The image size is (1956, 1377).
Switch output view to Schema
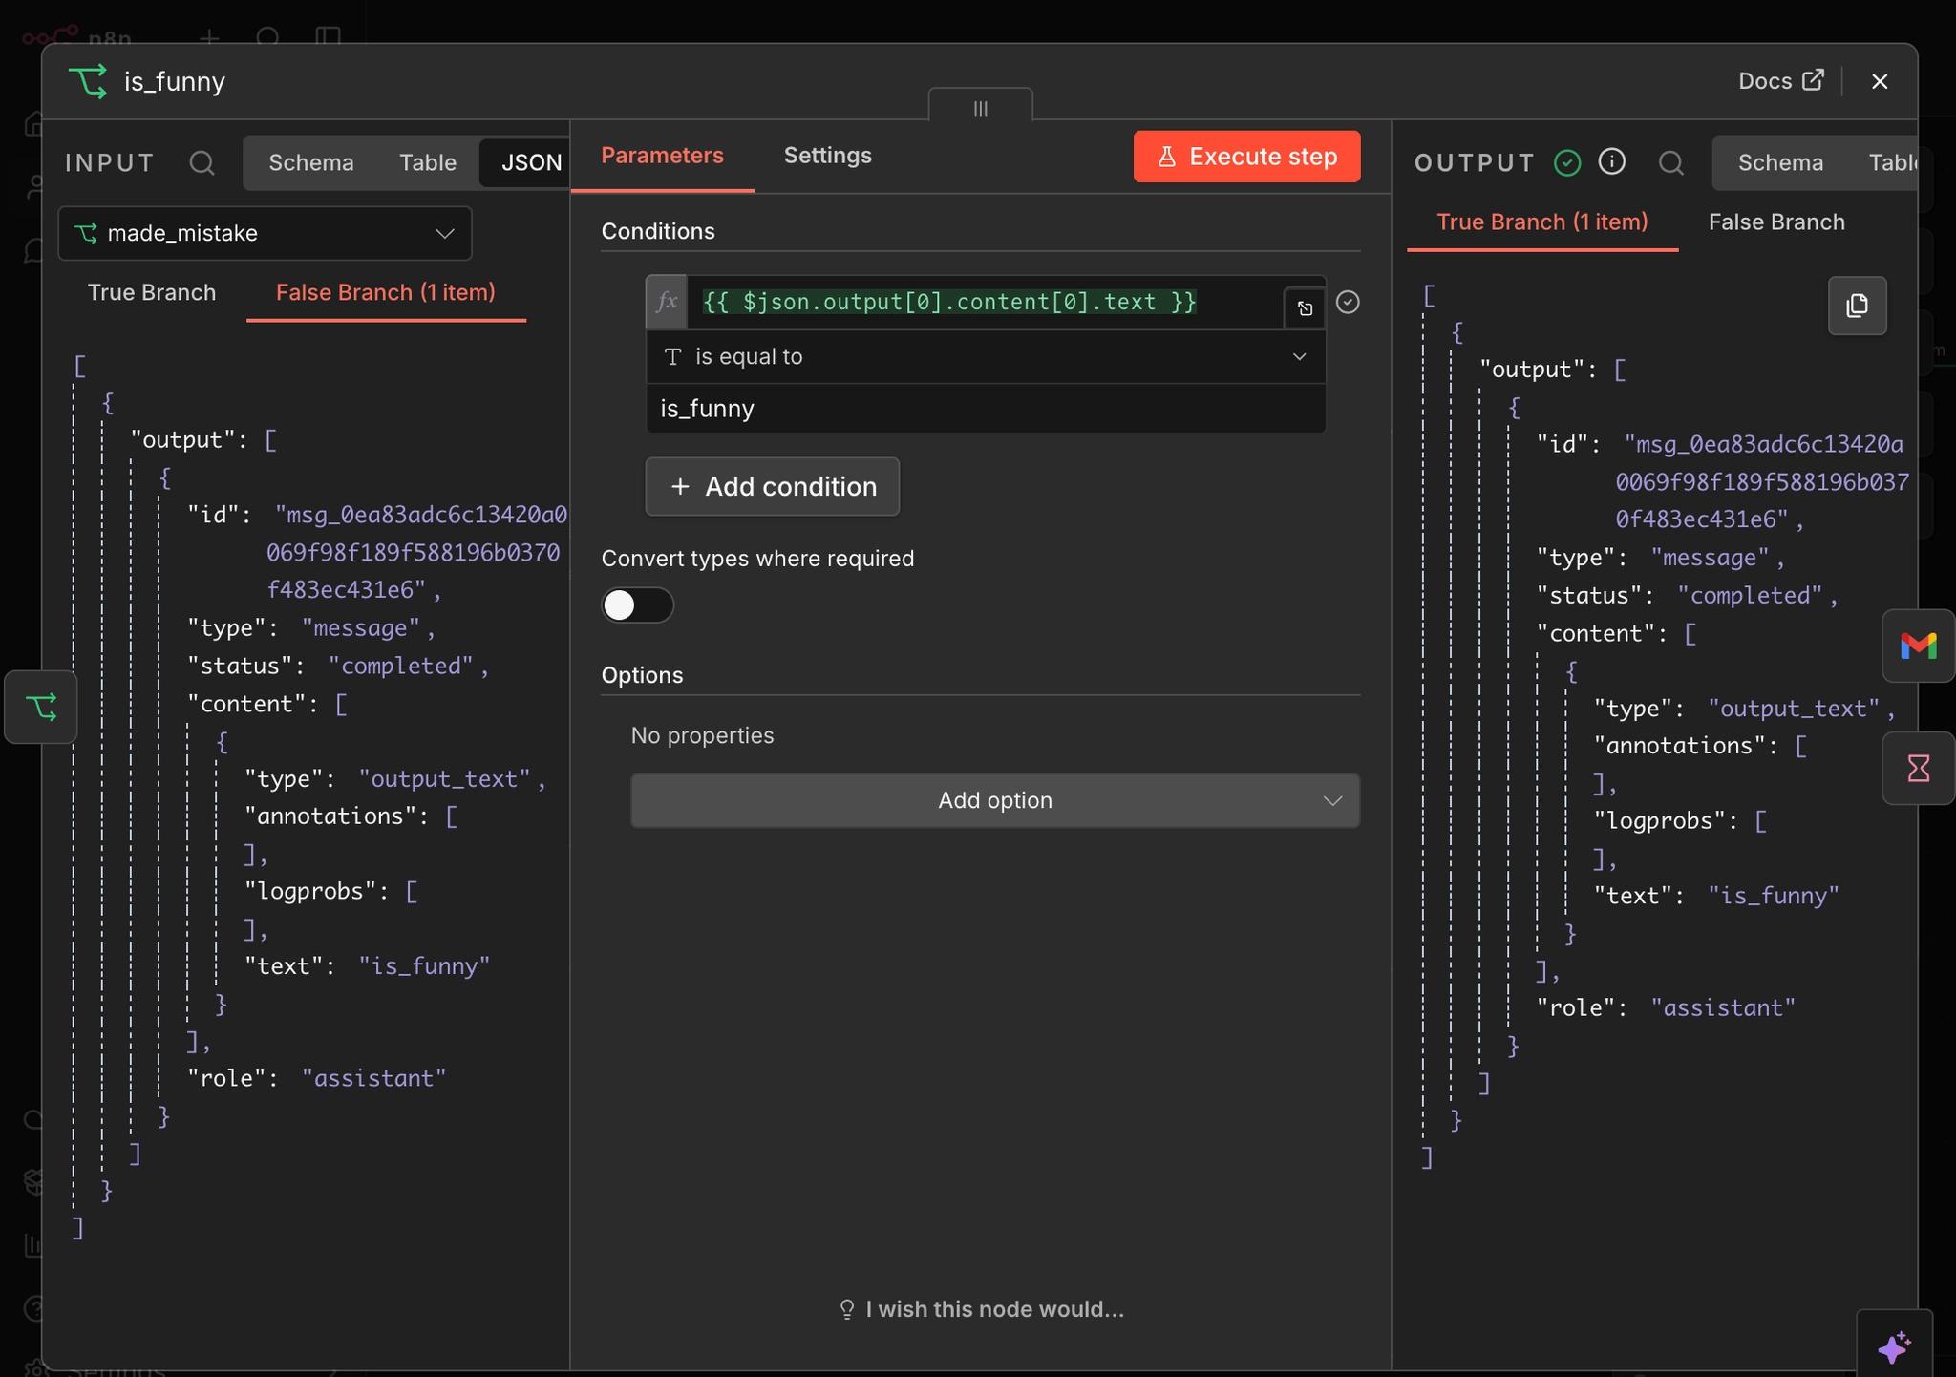(1780, 163)
